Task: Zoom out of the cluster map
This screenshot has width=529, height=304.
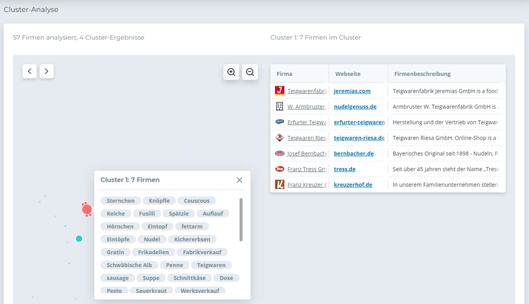Action: click(250, 71)
